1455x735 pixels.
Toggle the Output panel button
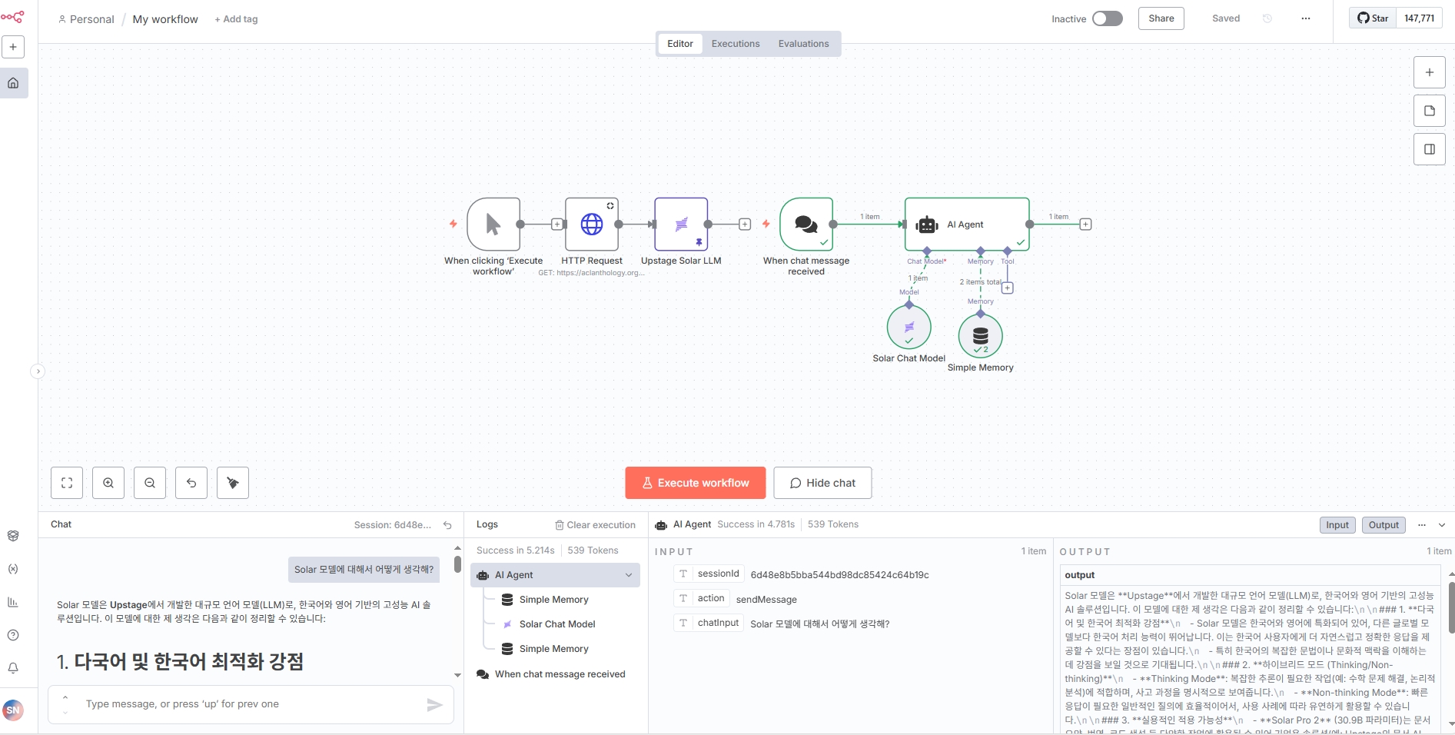click(1384, 525)
